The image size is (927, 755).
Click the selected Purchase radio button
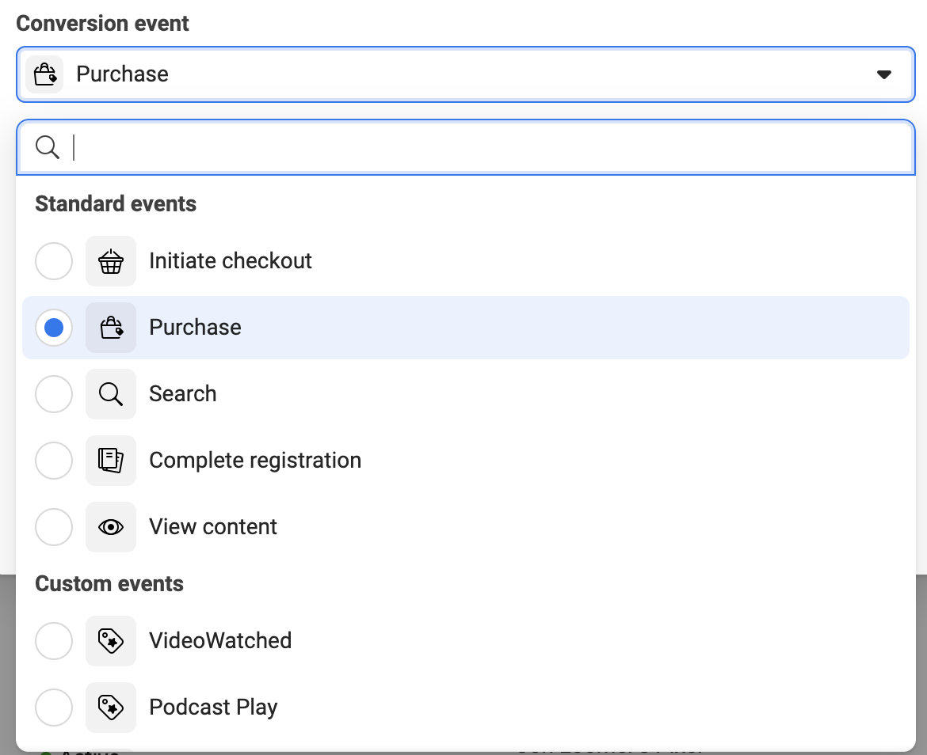pyautogui.click(x=54, y=328)
